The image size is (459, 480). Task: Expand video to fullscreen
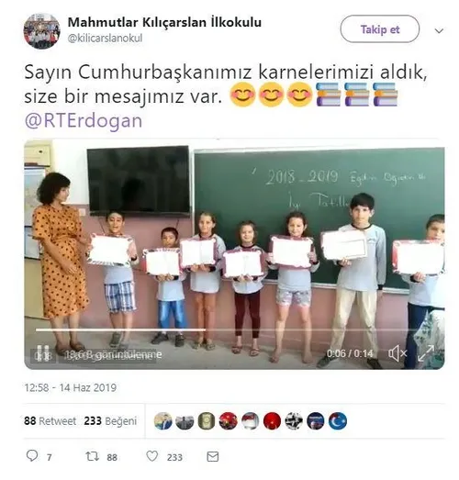point(426,353)
